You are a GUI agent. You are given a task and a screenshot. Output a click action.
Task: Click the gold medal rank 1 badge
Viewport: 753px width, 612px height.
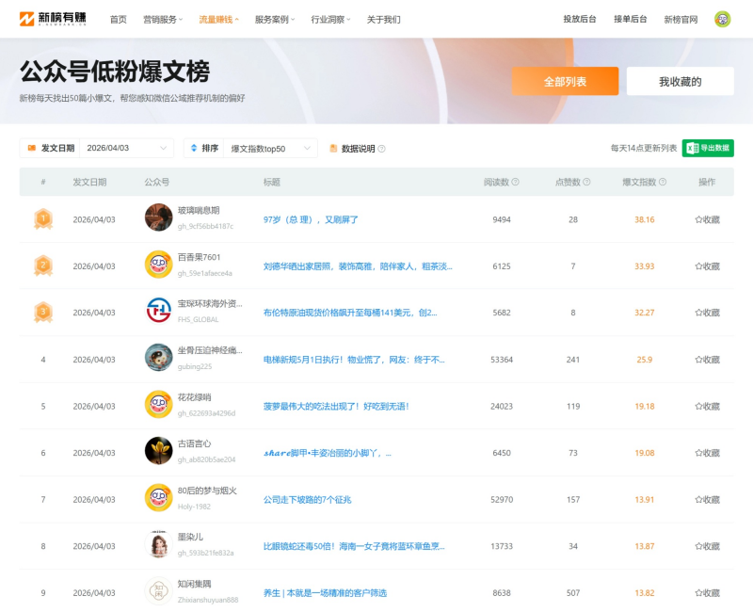click(x=42, y=217)
